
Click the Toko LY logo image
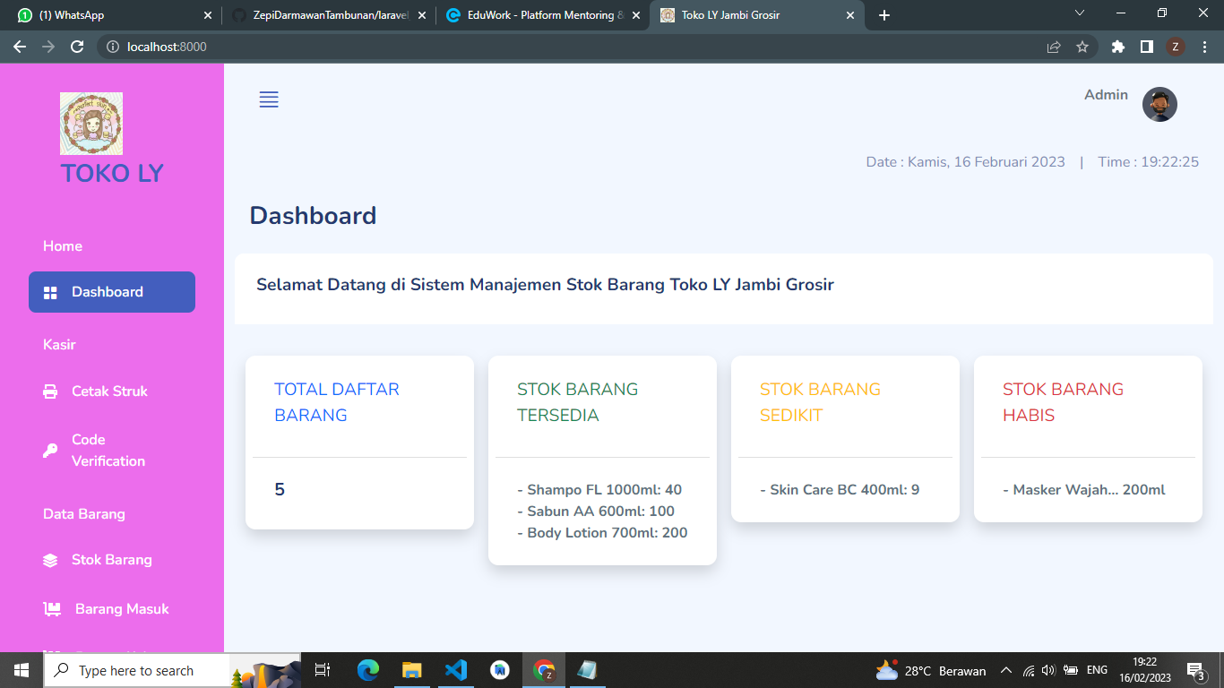(x=91, y=124)
